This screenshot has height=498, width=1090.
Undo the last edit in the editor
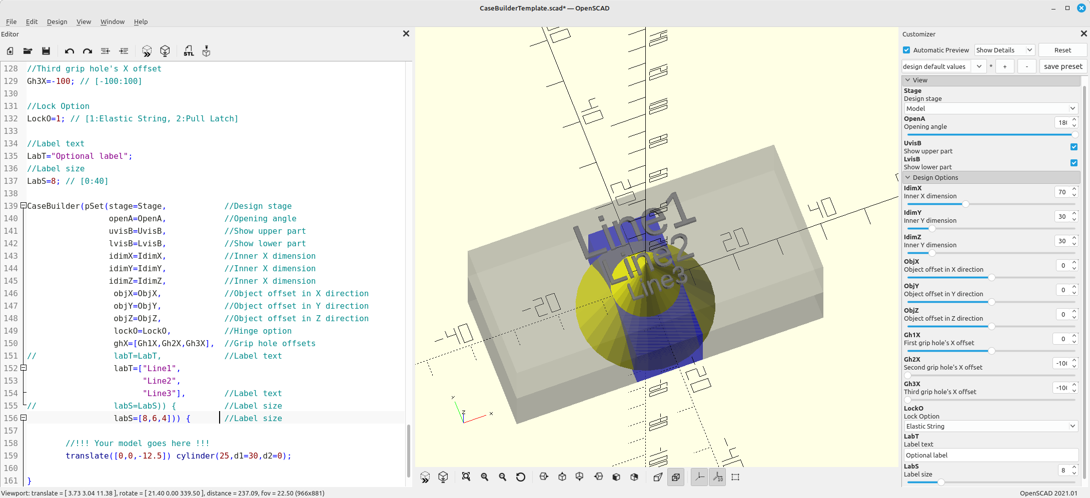[x=70, y=51]
